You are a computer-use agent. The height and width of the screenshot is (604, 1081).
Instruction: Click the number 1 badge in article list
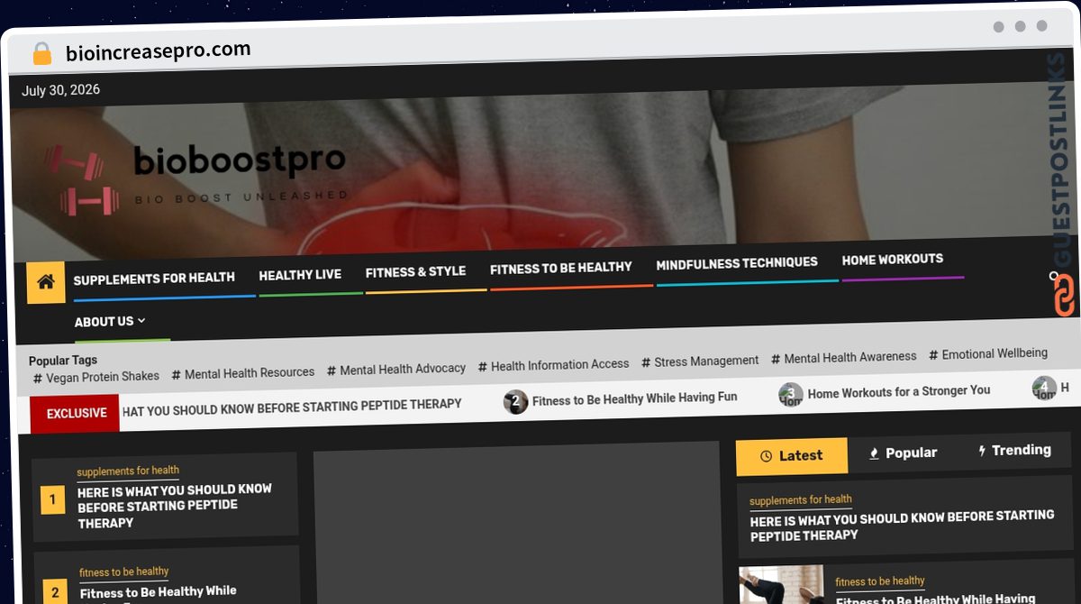(x=52, y=499)
